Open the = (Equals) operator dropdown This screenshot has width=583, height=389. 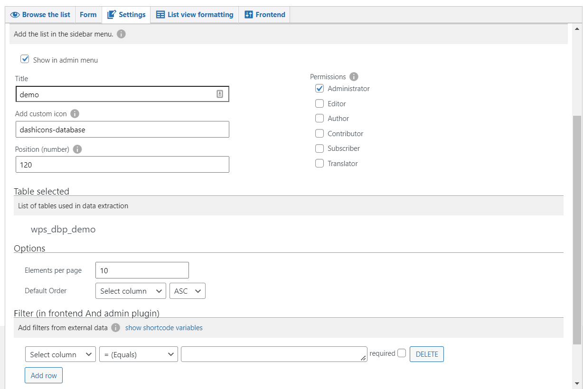pyautogui.click(x=139, y=354)
